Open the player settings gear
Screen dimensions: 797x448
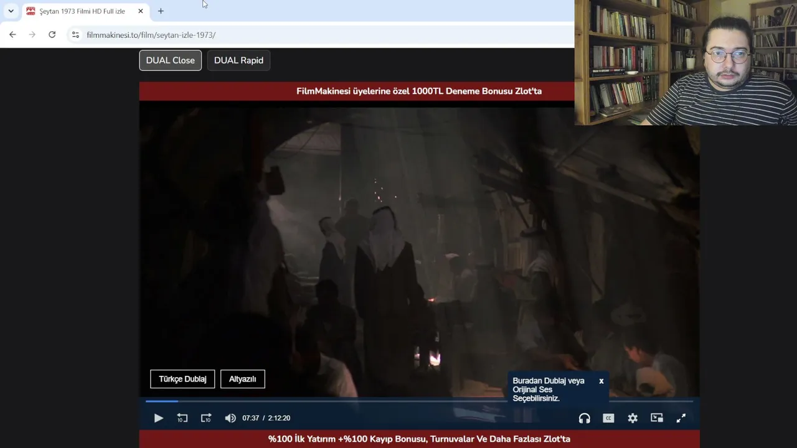(x=633, y=418)
